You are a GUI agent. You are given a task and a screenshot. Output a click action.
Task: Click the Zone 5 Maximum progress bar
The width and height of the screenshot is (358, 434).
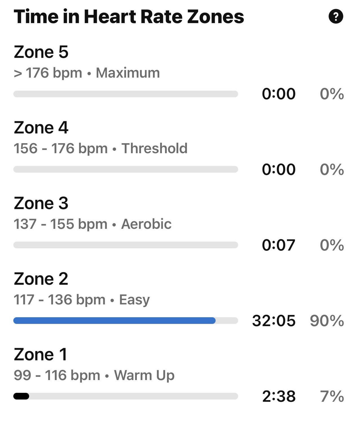click(x=126, y=94)
